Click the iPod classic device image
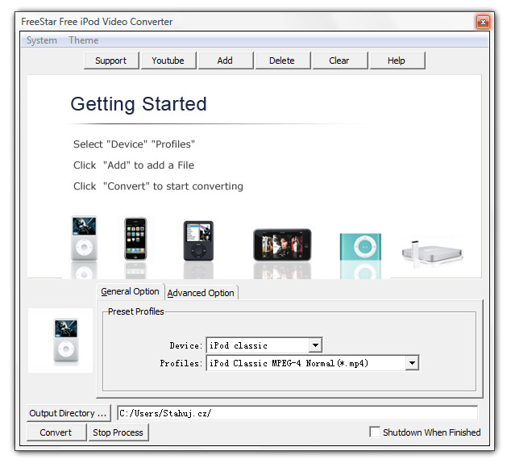 click(x=84, y=238)
